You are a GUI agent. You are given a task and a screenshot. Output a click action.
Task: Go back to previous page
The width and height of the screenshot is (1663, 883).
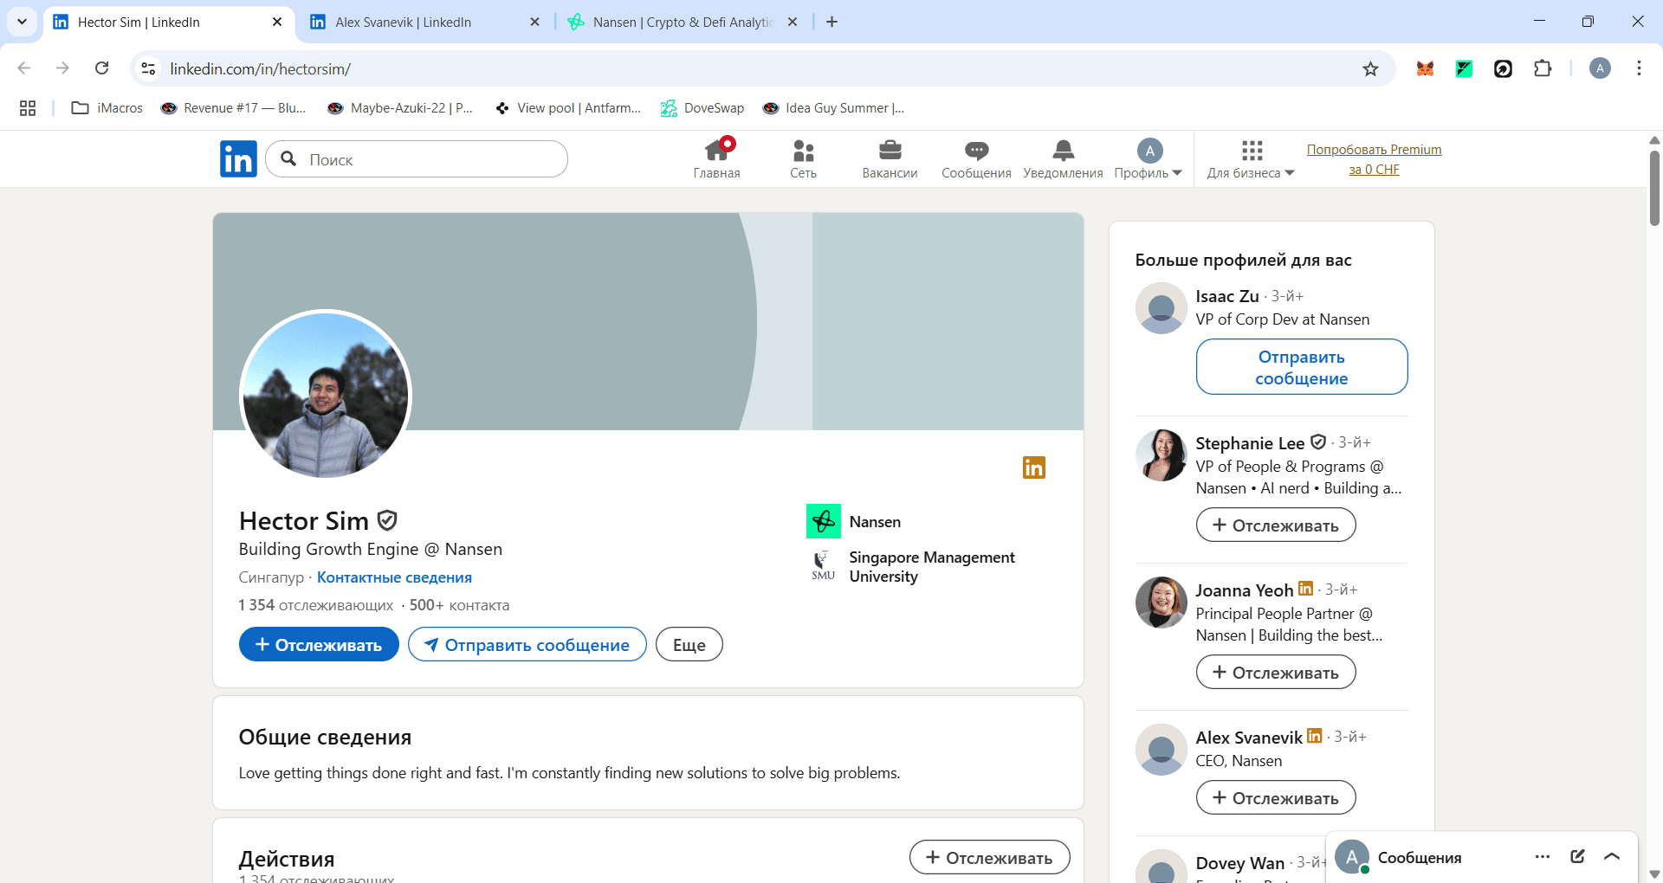[24, 68]
